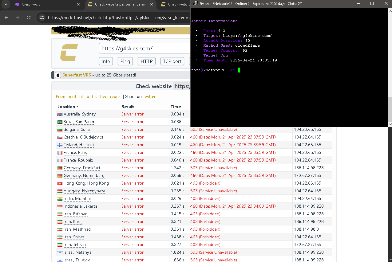The height and width of the screenshot is (262, 392).
Task: Click the Indonesia flag icon
Action: coord(60,206)
